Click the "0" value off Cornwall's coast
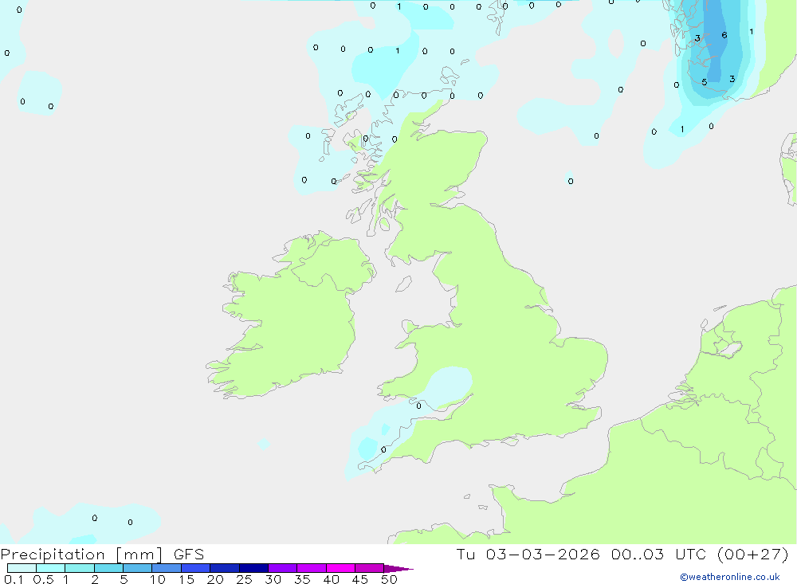The width and height of the screenshot is (797, 584). point(383,449)
